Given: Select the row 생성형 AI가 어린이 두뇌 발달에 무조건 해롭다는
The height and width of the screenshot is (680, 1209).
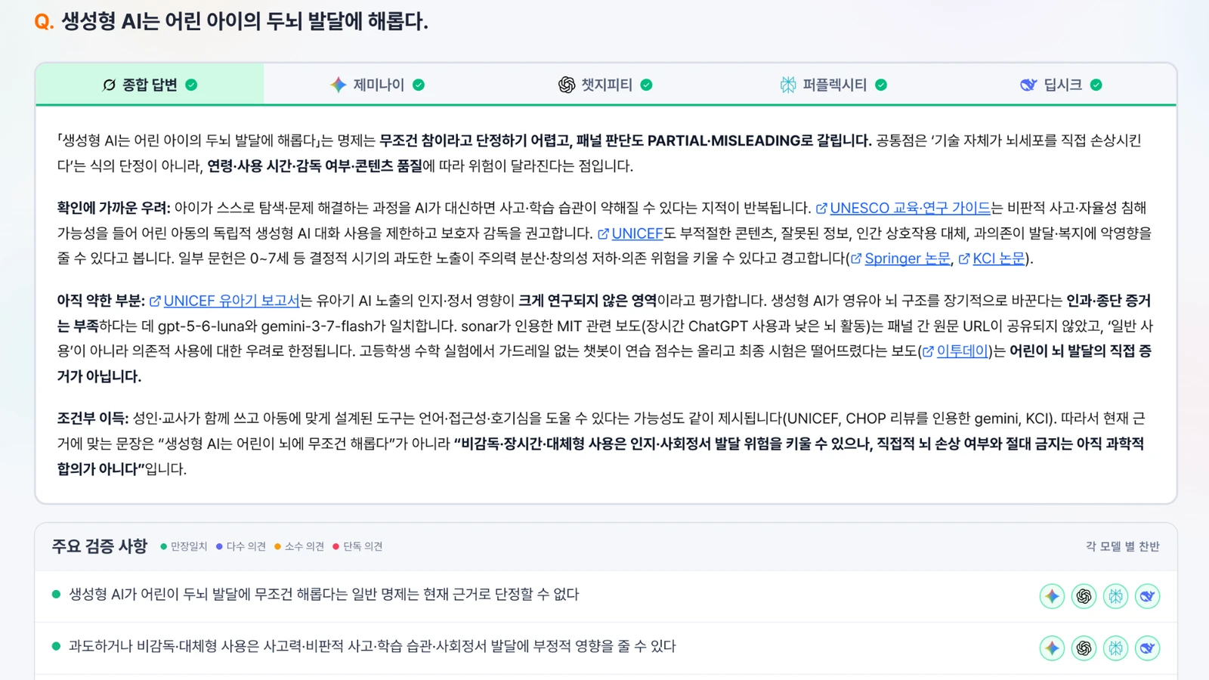Looking at the screenshot, I should (x=606, y=595).
